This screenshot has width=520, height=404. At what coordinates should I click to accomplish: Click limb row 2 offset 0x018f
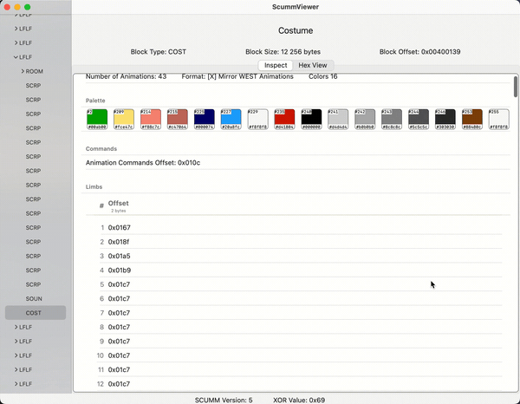click(119, 242)
